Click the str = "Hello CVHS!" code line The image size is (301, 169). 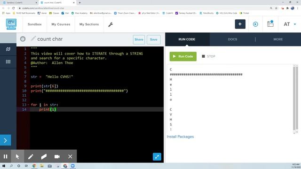tap(52, 77)
